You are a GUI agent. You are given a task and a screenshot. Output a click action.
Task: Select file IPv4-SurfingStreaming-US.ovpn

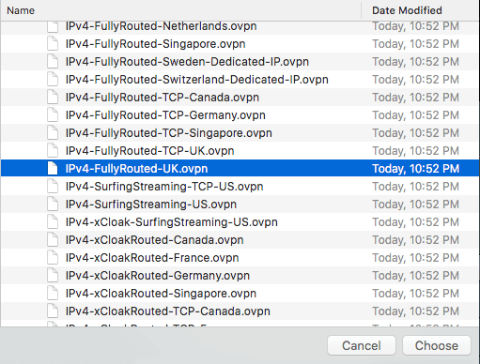(240, 205)
